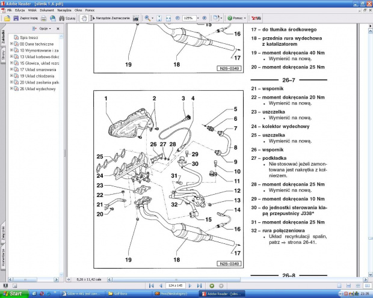The height and width of the screenshot is (298, 373).
Task: Select the zoom-in magnifier tool
Action: pyautogui.click(x=147, y=18)
